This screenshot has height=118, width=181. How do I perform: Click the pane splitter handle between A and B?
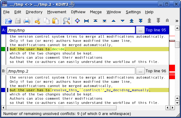click(85, 66)
